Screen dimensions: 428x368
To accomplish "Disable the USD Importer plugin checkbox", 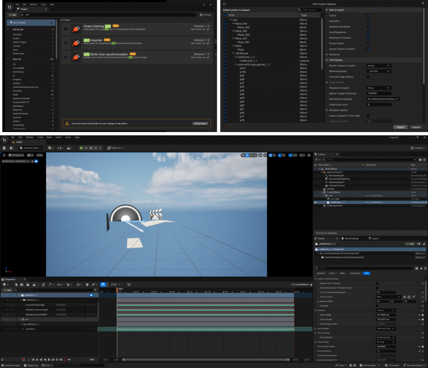I will point(66,43).
